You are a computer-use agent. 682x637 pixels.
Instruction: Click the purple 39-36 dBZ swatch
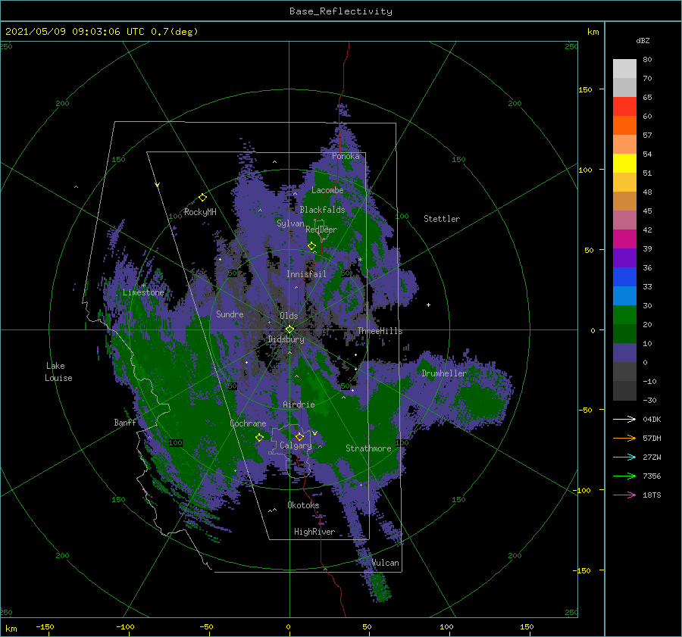624,258
